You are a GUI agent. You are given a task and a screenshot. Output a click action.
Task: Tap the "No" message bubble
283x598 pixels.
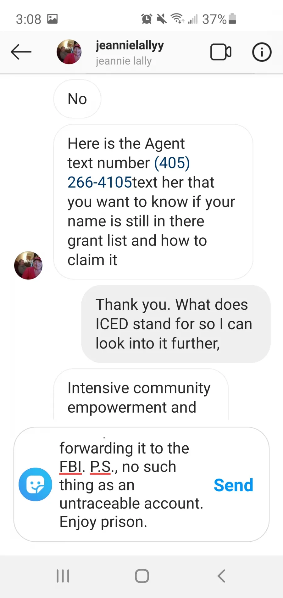coord(77,99)
